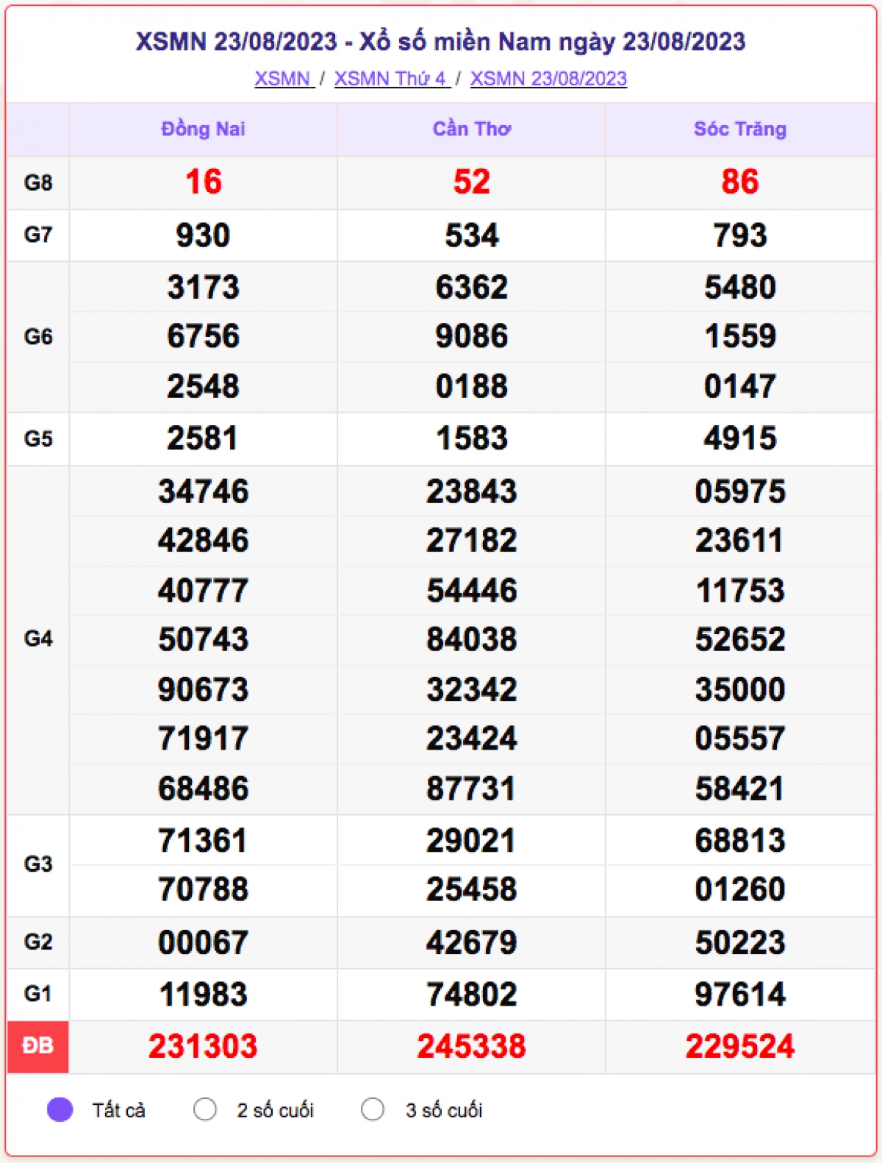
Task: Click the special prize 245338
Action: pyautogui.click(x=472, y=1047)
